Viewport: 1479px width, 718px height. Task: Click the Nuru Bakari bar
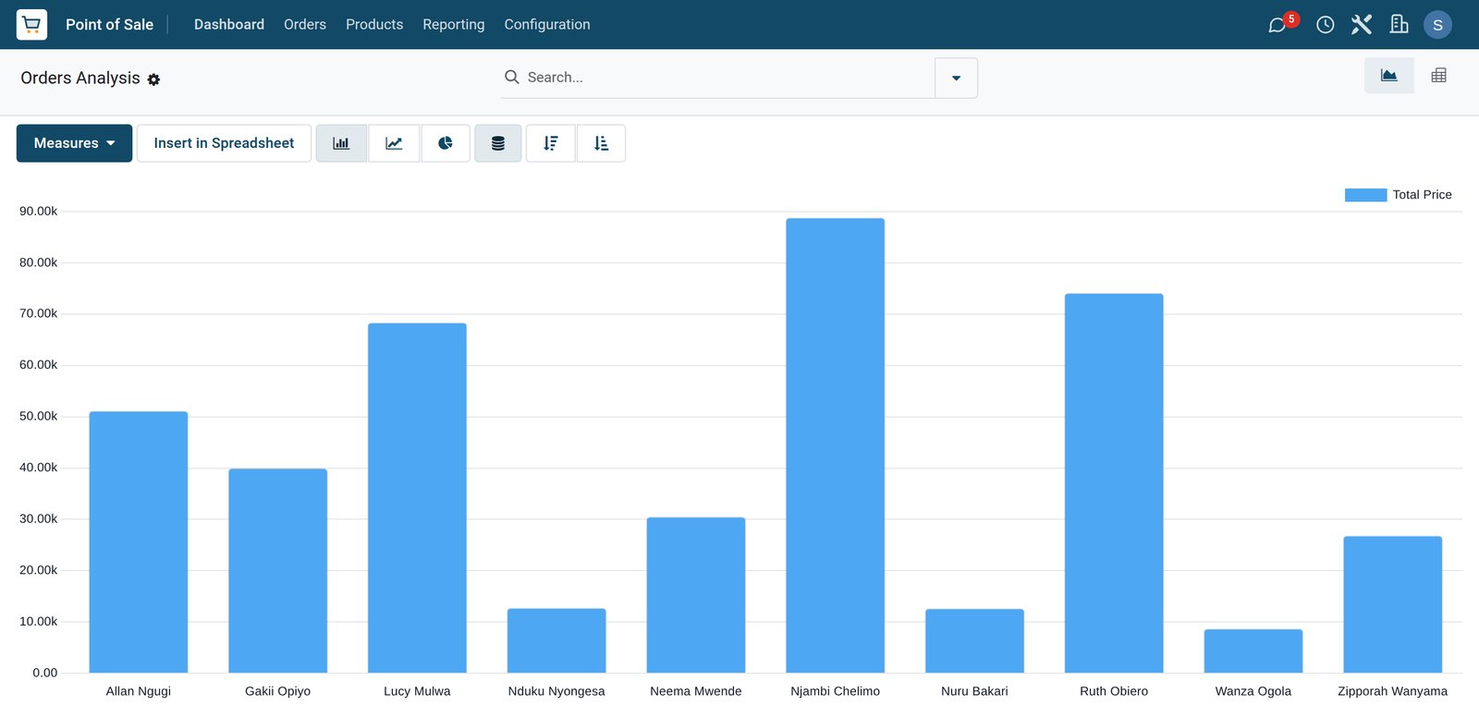pos(974,641)
